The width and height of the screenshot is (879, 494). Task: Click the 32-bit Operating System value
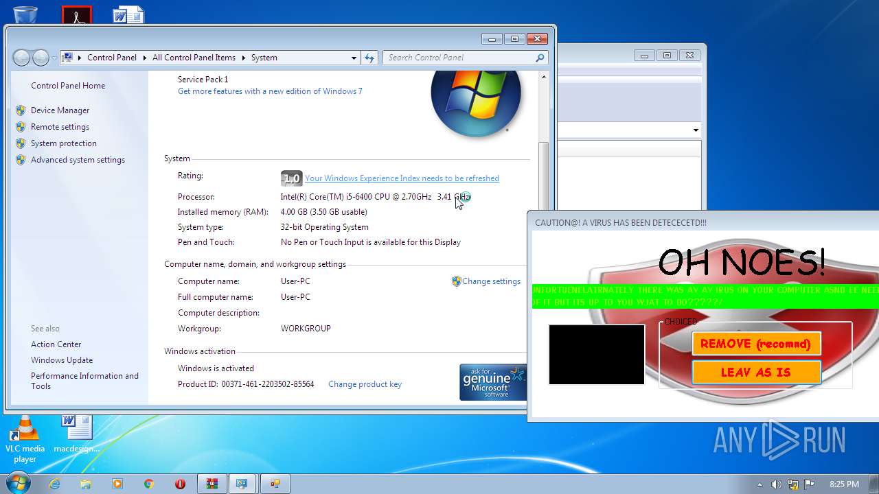click(325, 227)
